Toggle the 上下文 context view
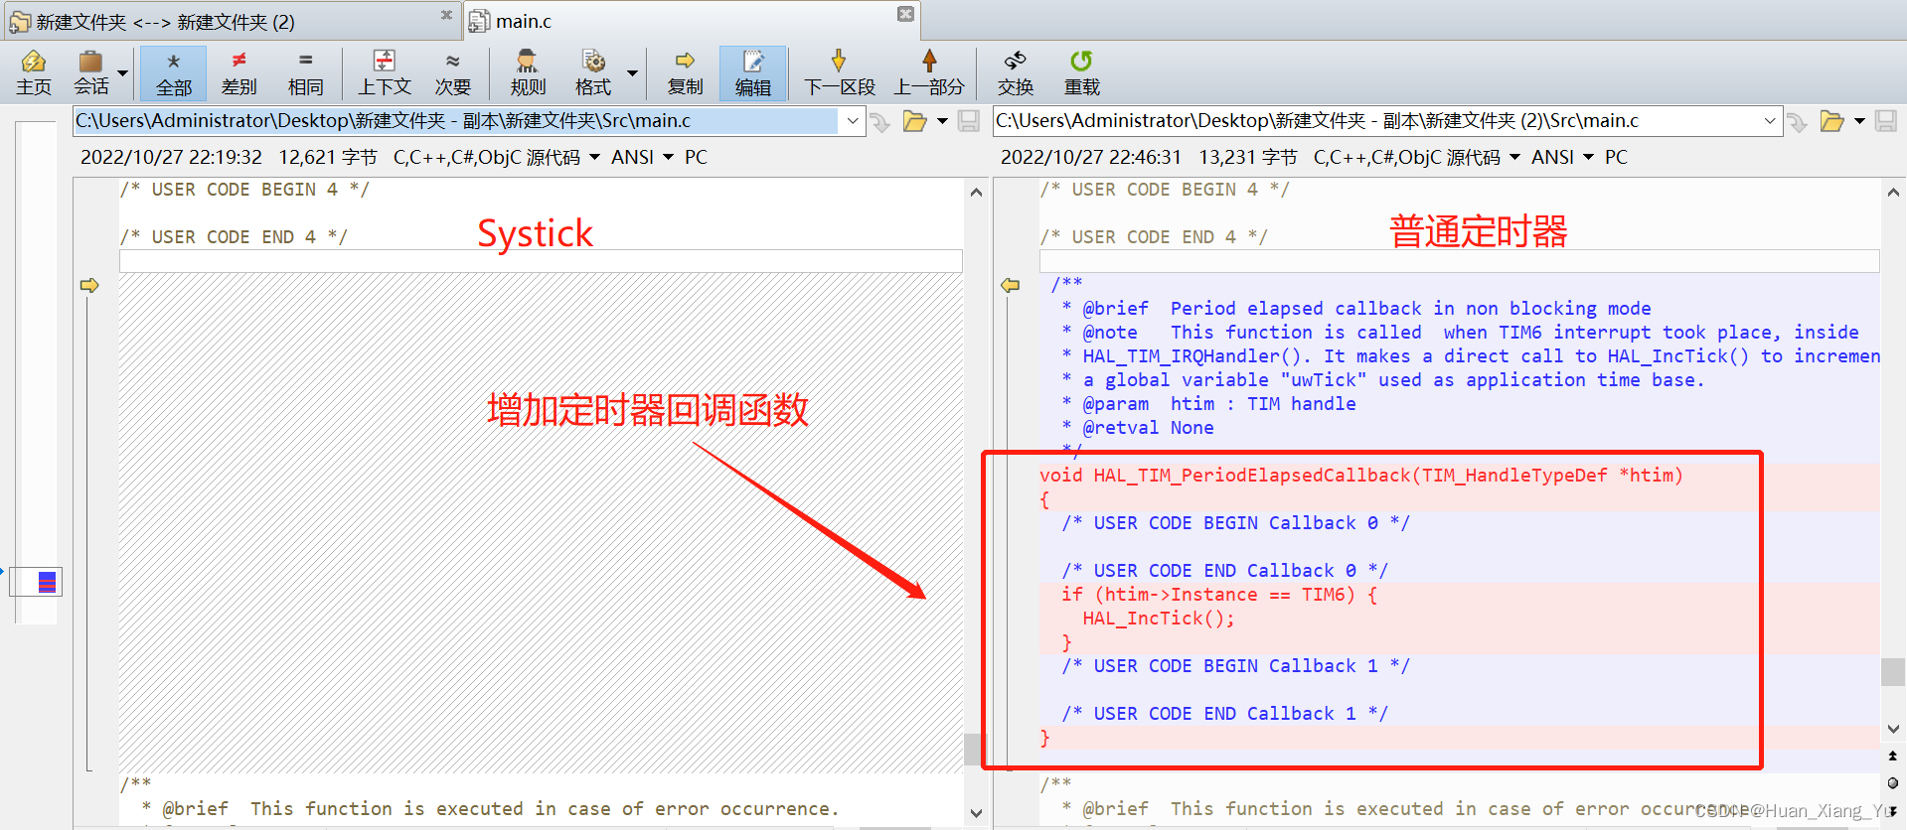The image size is (1907, 830). [x=385, y=73]
